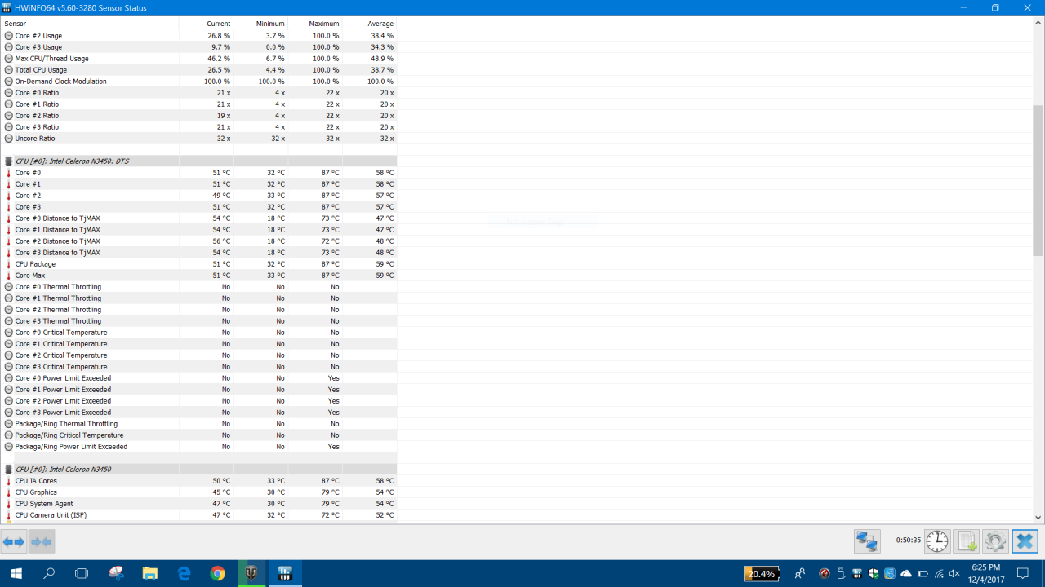Open taskbar search magnifier

click(x=49, y=573)
